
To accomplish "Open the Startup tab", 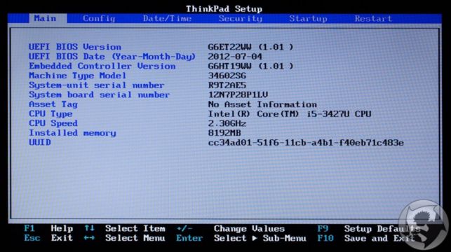I will (x=308, y=19).
